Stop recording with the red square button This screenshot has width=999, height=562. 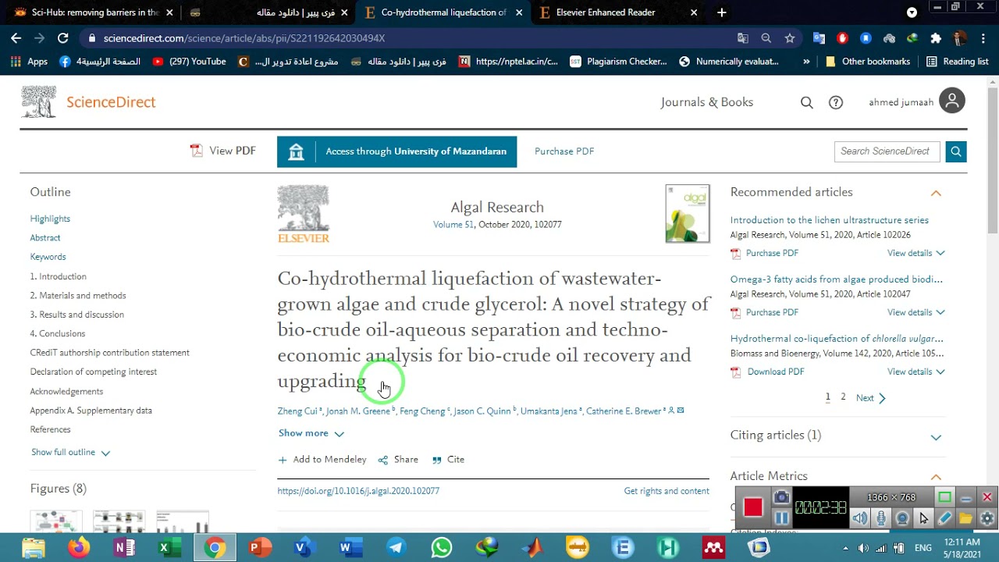[752, 508]
